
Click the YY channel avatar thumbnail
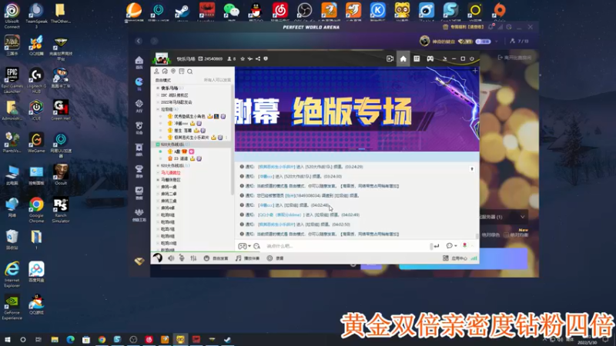(162, 59)
